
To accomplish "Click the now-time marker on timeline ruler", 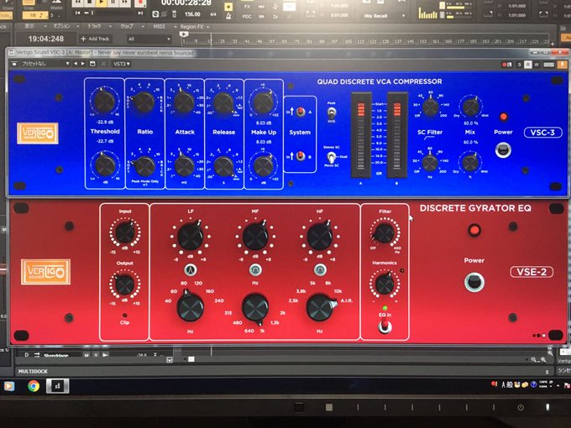I will tap(184, 34).
